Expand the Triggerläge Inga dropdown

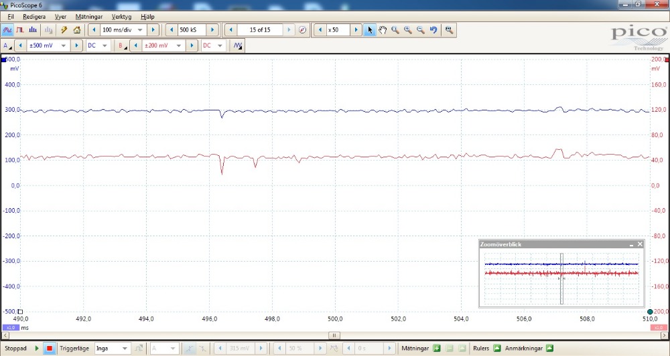tap(125, 348)
